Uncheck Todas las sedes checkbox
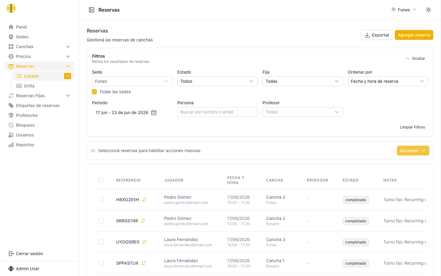The height and width of the screenshot is (276, 441). point(94,92)
